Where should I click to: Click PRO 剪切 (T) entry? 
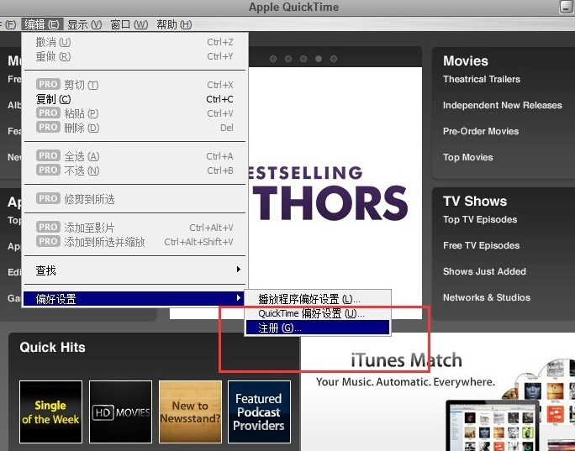tap(135, 85)
